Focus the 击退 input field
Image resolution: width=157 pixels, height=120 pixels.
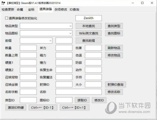pyautogui.click(x=93, y=55)
